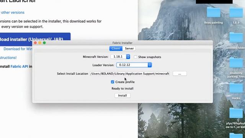Click the Ready to install status text
Screen dimensions: 245x138
[122, 89]
